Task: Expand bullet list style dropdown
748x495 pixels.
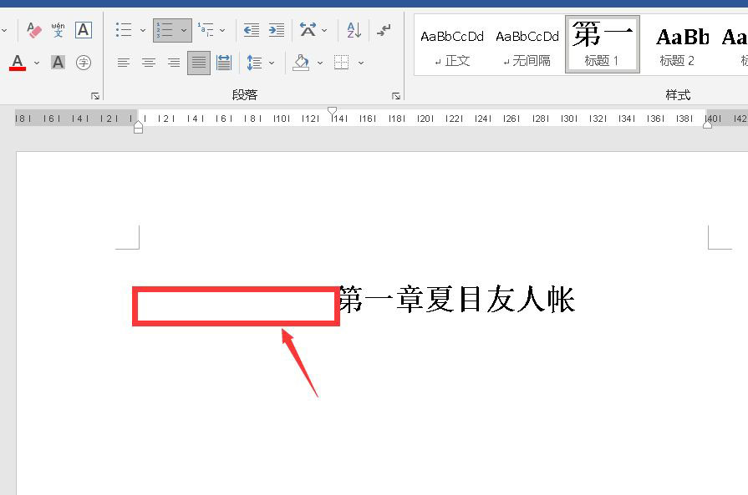Action: (x=143, y=31)
